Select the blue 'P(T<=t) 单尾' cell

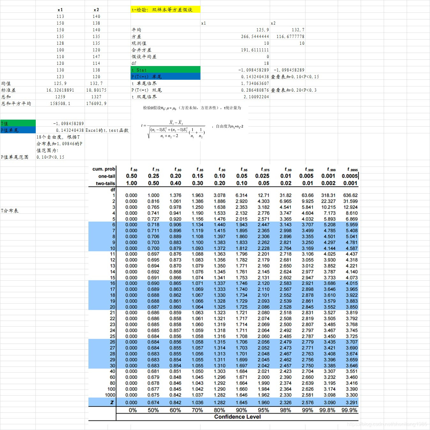point(165,77)
